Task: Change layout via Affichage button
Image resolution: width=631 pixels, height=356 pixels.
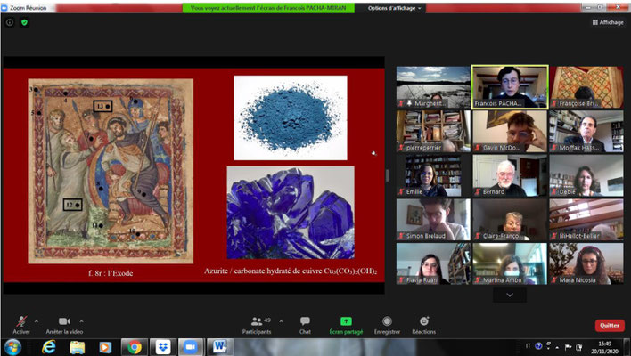Action: 608,22
